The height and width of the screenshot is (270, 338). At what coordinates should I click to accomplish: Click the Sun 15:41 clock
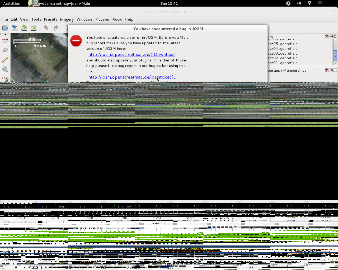tap(169, 3)
